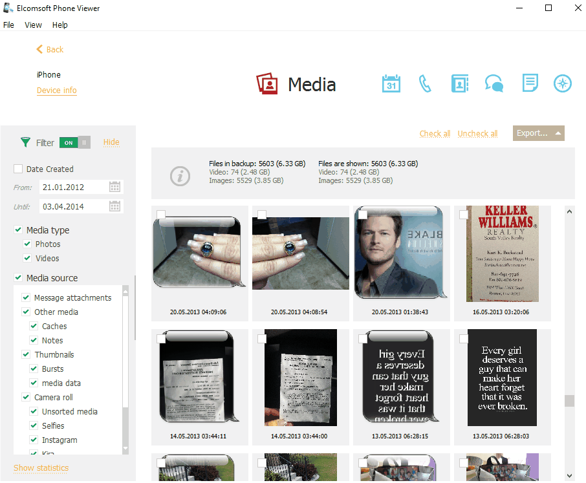Open the compass Locations icon
This screenshot has width=586, height=483.
pos(563,84)
